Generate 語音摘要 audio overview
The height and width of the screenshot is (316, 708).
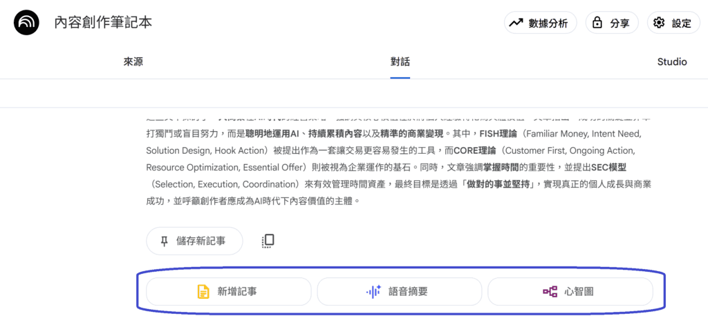(408, 292)
